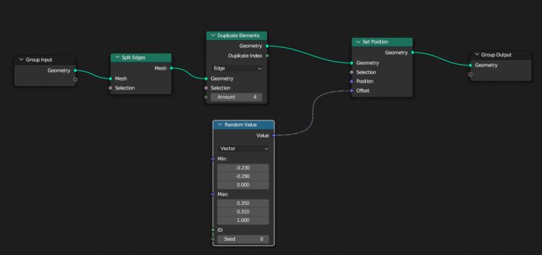This screenshot has width=542, height=255.
Task: Click the Duplicate Index label
Action: pyautogui.click(x=245, y=55)
